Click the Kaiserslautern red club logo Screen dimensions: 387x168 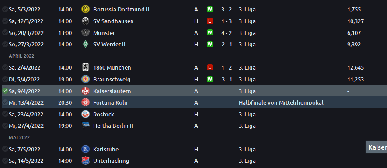[x=85, y=91]
